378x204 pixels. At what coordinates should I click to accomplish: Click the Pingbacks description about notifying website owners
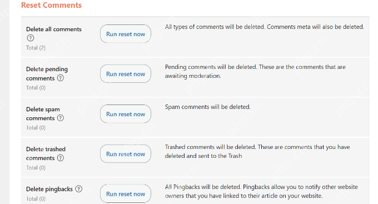261,191
